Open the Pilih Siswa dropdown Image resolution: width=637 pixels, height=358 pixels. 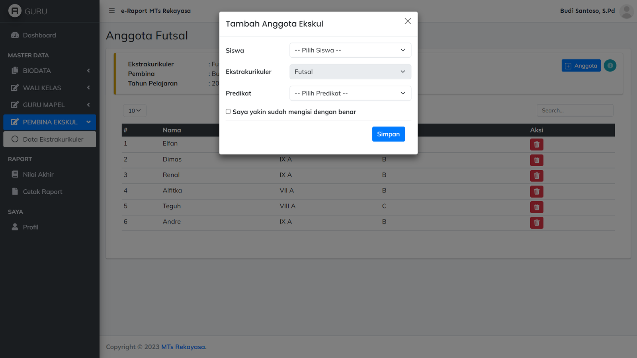(x=350, y=50)
